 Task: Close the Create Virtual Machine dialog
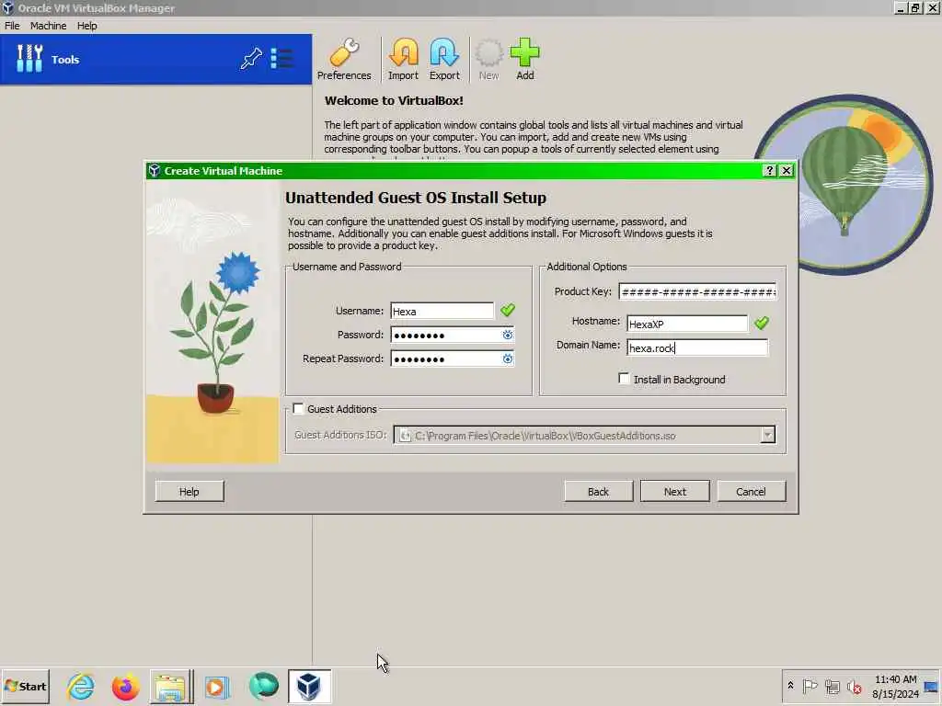786,170
